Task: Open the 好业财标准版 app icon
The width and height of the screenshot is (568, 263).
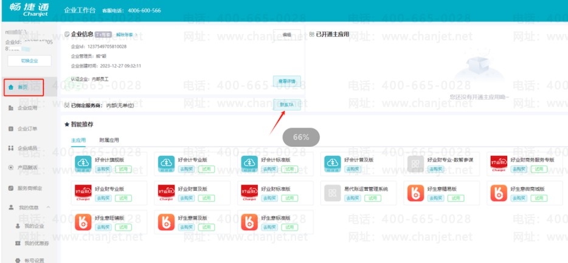Action: click(249, 193)
